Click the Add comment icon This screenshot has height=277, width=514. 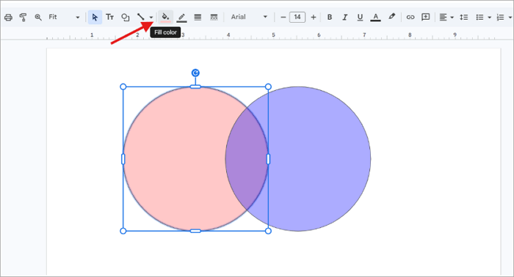[x=425, y=17]
